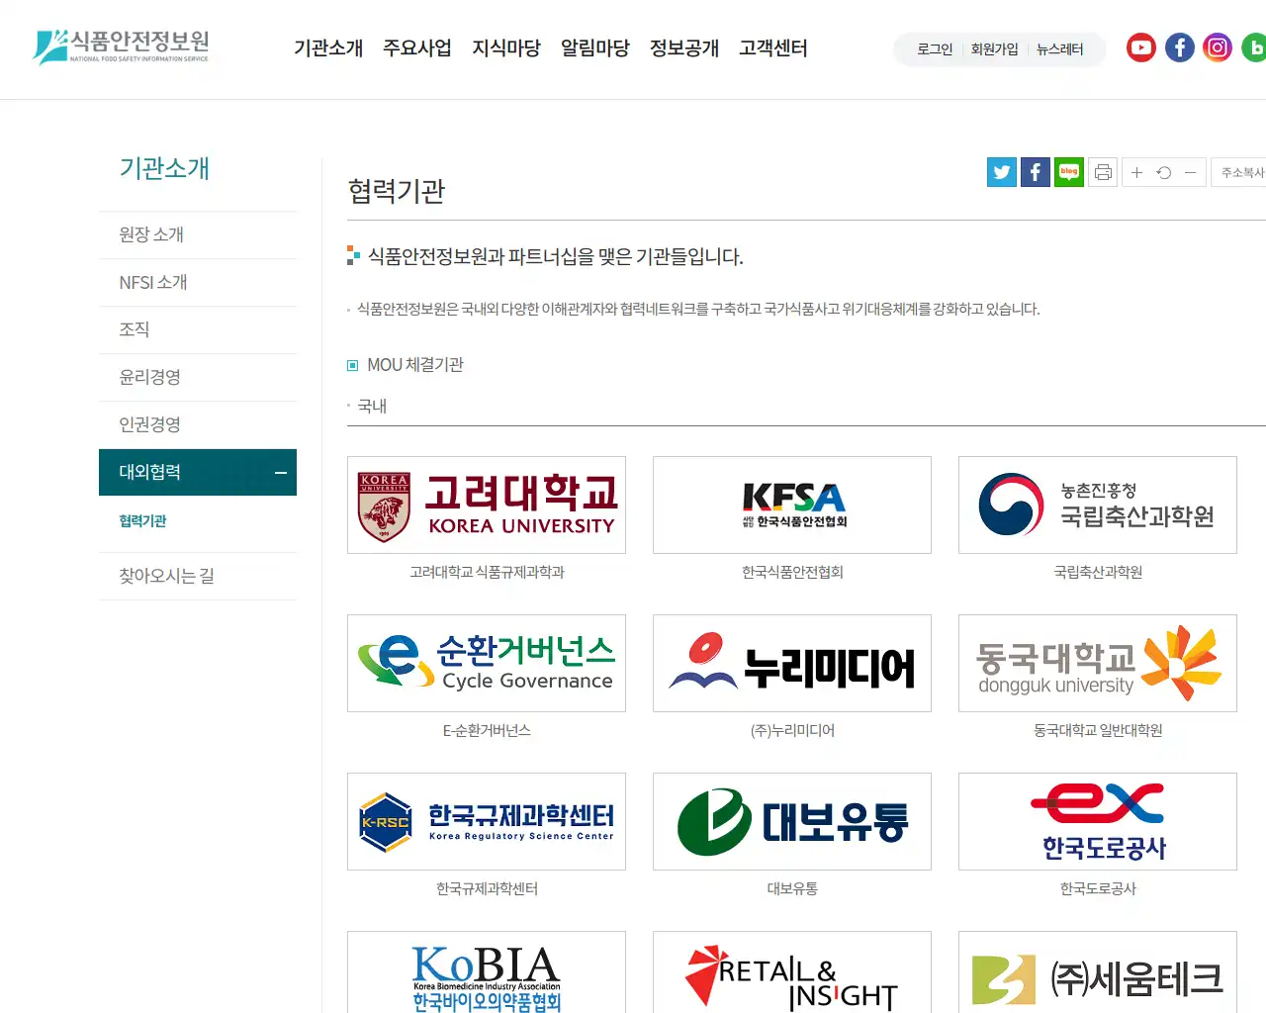Open the 지식마당 top menu

[506, 47]
